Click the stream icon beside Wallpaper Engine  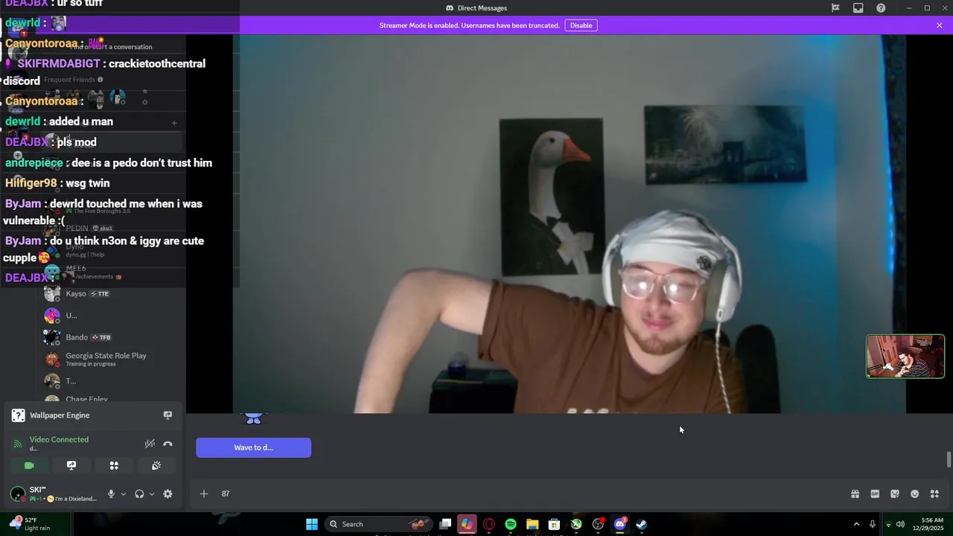click(x=168, y=415)
